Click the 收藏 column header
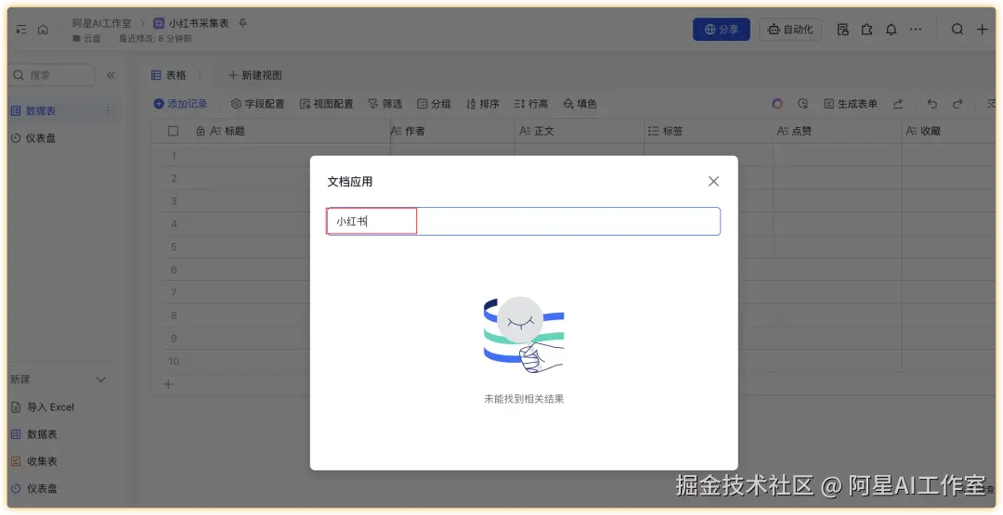Image resolution: width=1003 pixels, height=515 pixels. (931, 131)
